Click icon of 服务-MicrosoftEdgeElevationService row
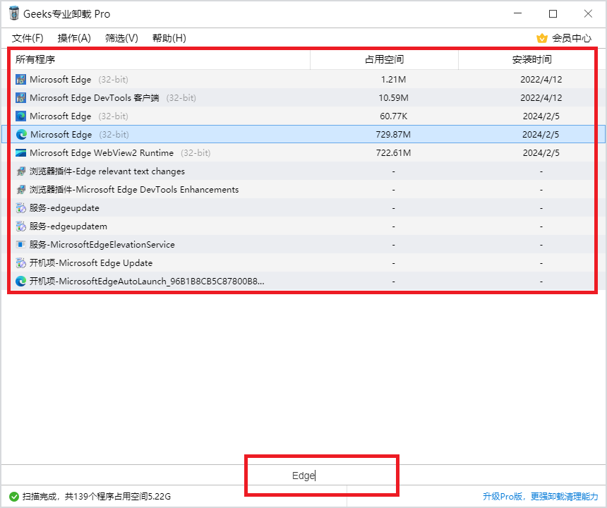The height and width of the screenshot is (508, 607). point(20,245)
